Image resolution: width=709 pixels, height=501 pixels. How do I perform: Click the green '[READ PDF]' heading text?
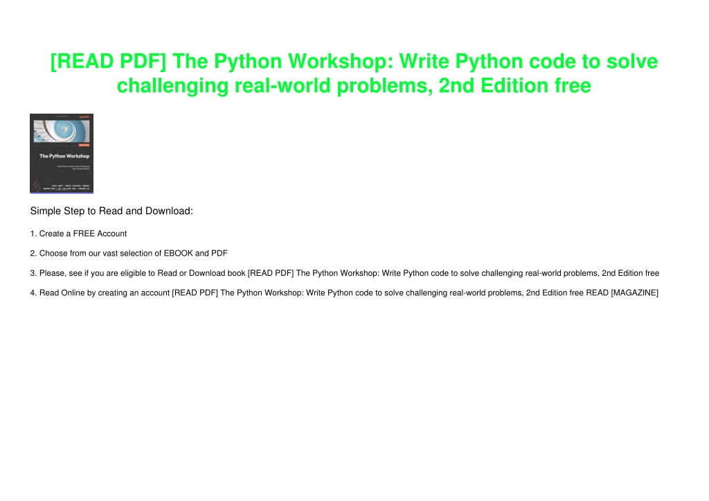108,62
